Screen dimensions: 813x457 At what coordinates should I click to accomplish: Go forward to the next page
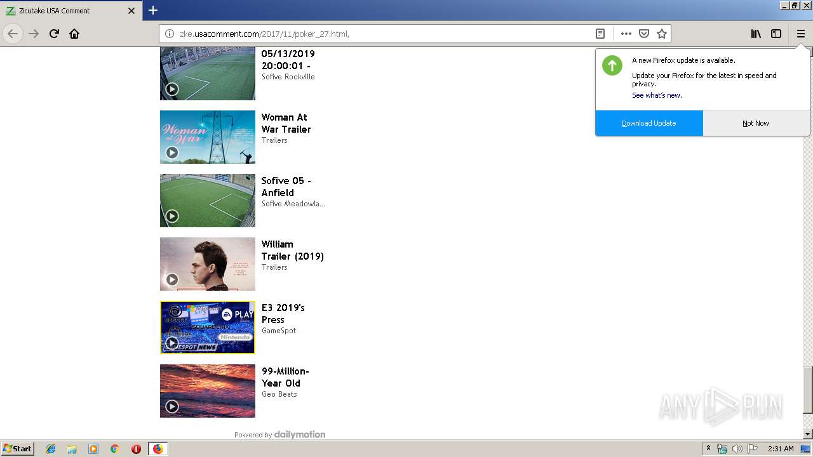pyautogui.click(x=34, y=34)
